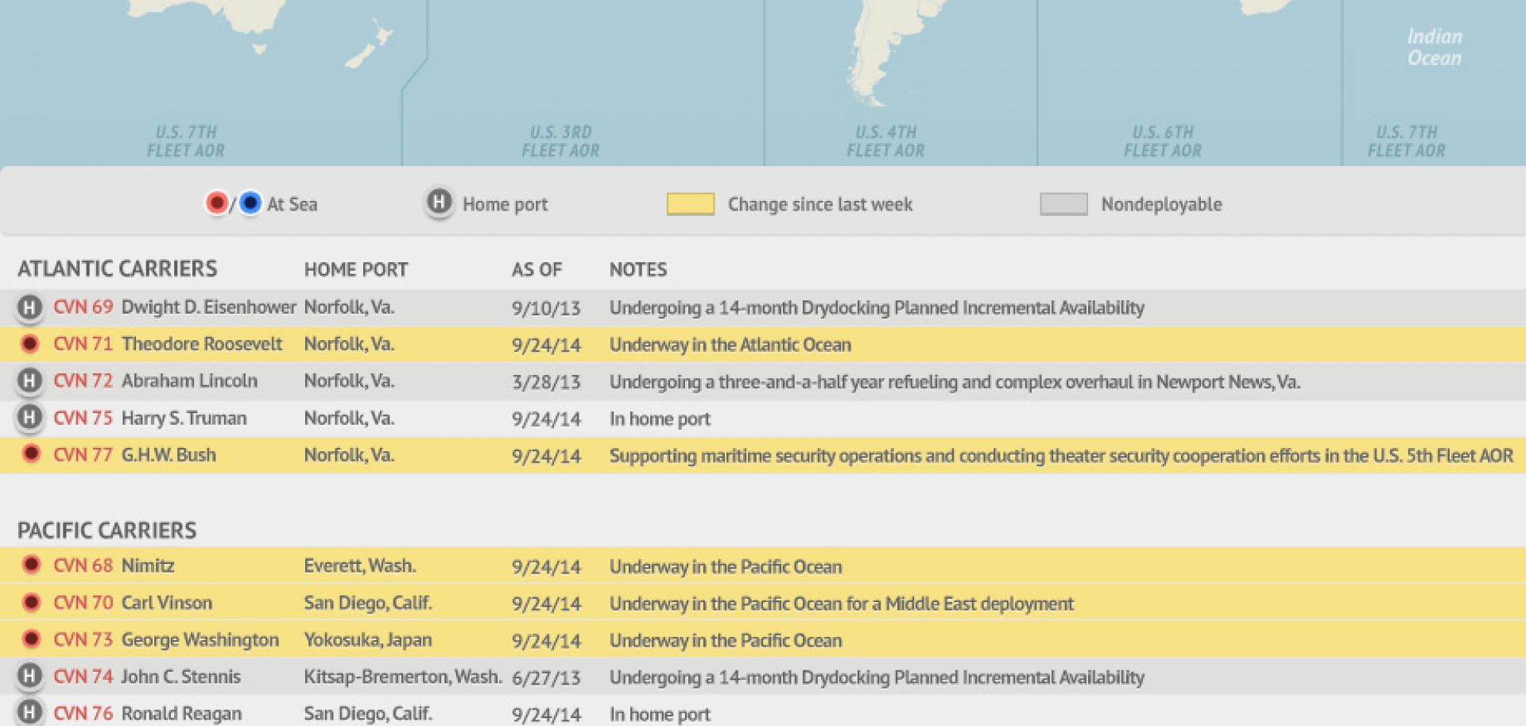
Task: Click the AS OF column header
Action: click(537, 269)
